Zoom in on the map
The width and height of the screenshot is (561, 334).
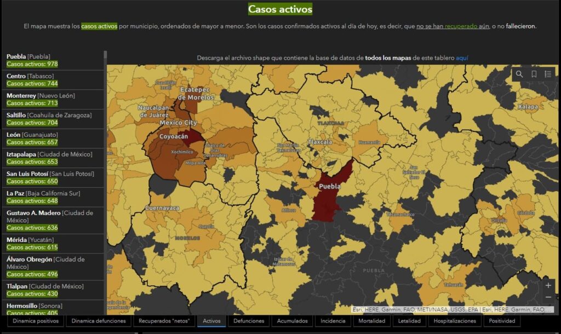pos(548,285)
